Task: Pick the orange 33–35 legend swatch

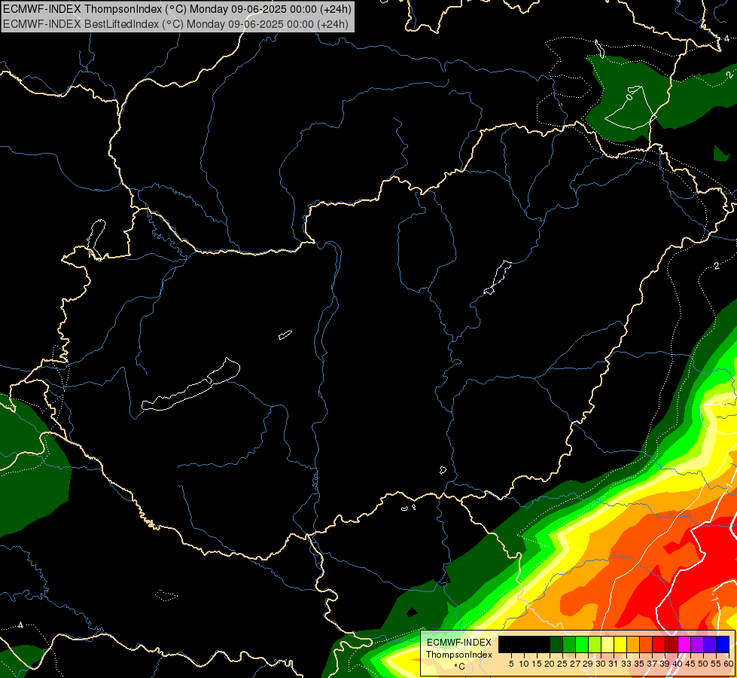Action: point(633,645)
